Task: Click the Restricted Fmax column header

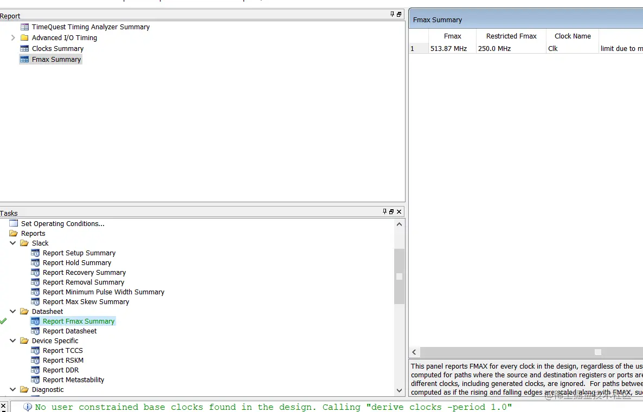Action: tap(511, 36)
